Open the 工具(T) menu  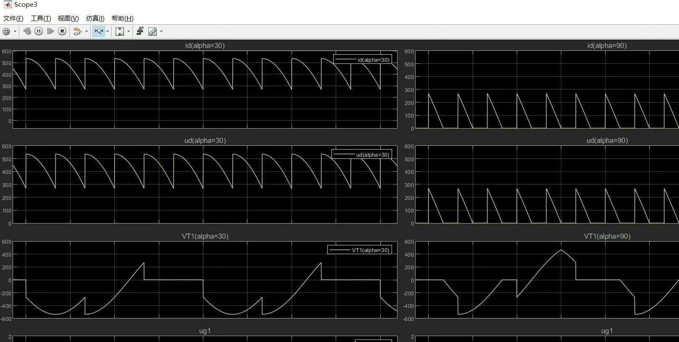coord(41,18)
